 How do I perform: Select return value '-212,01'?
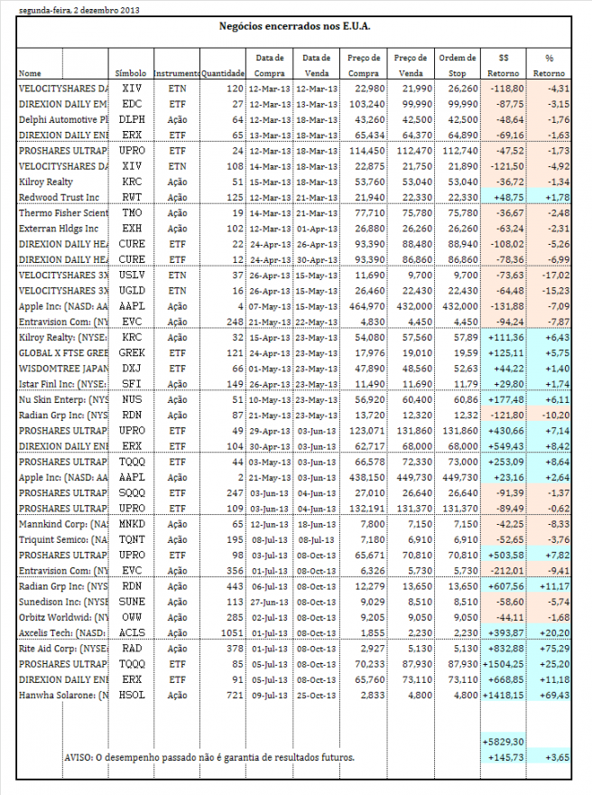[x=507, y=571]
